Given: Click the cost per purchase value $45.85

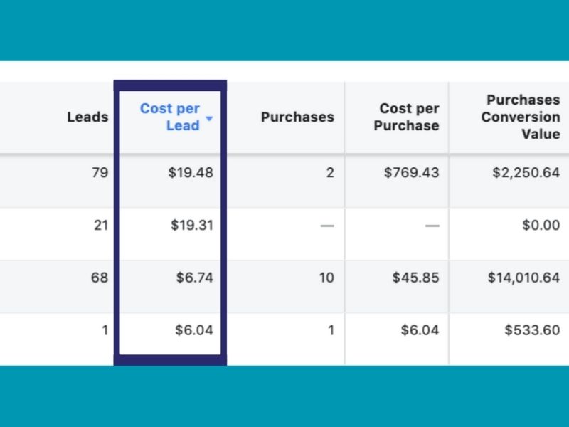Looking at the screenshot, I should coord(416,278).
